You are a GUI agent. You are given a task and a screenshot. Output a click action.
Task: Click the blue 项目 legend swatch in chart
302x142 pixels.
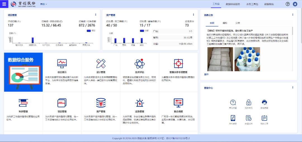[89, 31]
